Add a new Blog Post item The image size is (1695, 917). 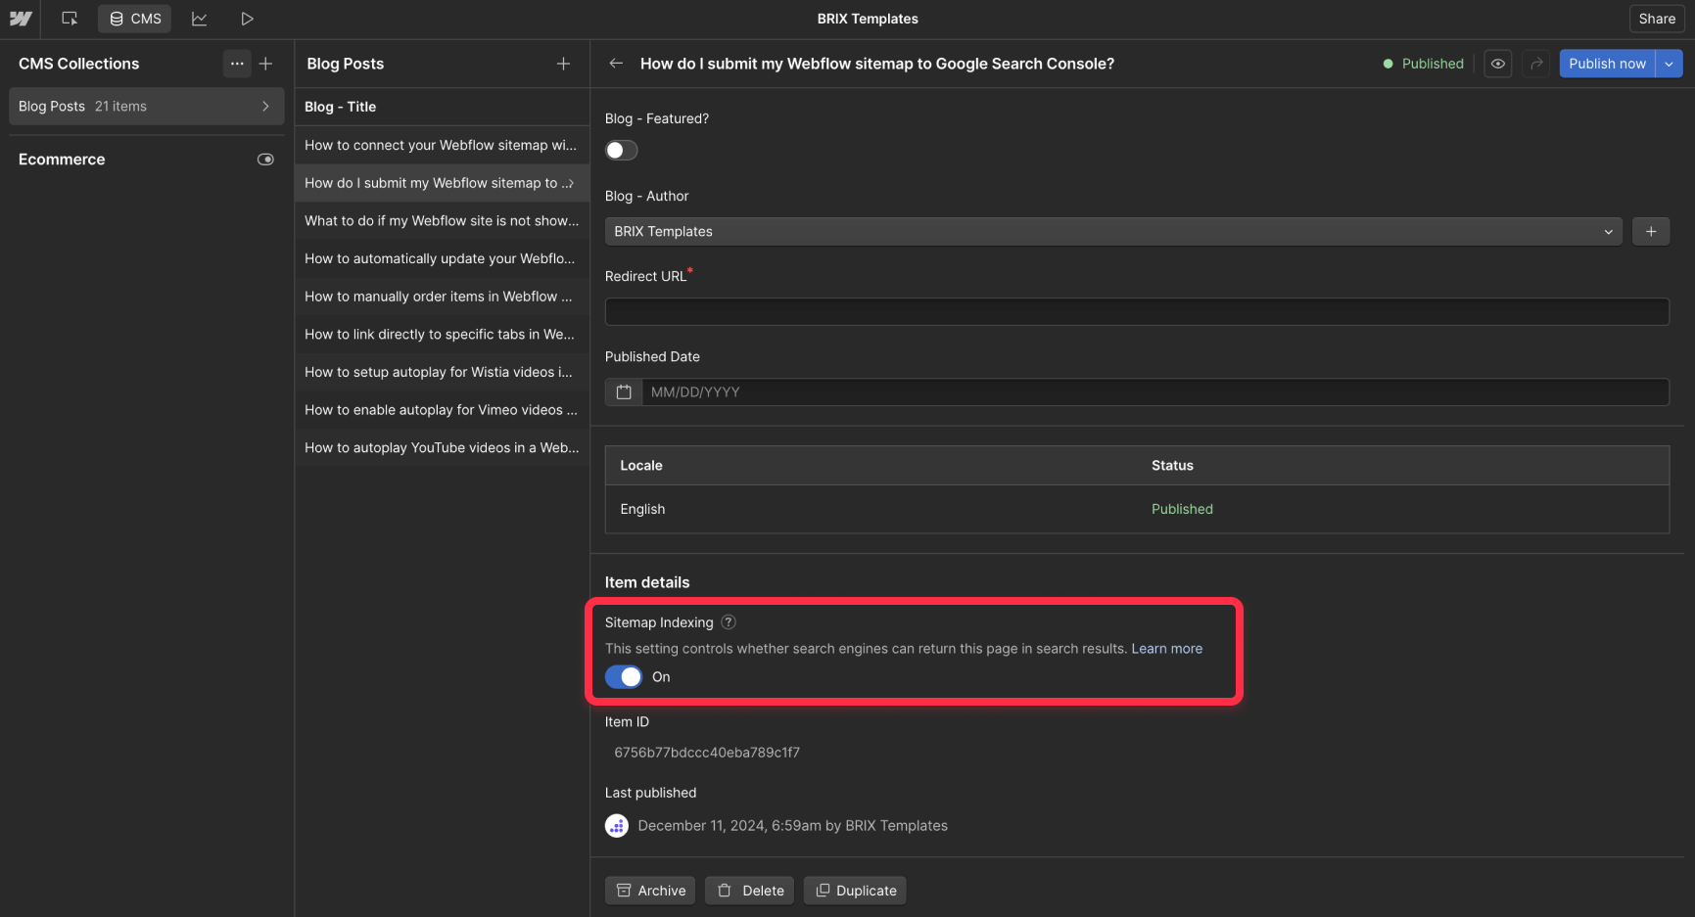[x=563, y=64]
